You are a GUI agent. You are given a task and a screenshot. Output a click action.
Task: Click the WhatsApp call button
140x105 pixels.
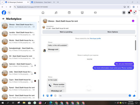point(56,91)
